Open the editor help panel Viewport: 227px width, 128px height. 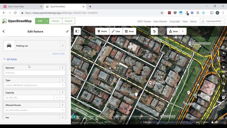coord(223,97)
